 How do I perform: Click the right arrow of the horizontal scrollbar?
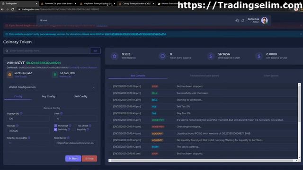pos(296,161)
